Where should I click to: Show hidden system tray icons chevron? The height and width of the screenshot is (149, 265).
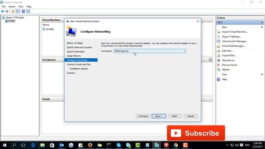[227, 145]
